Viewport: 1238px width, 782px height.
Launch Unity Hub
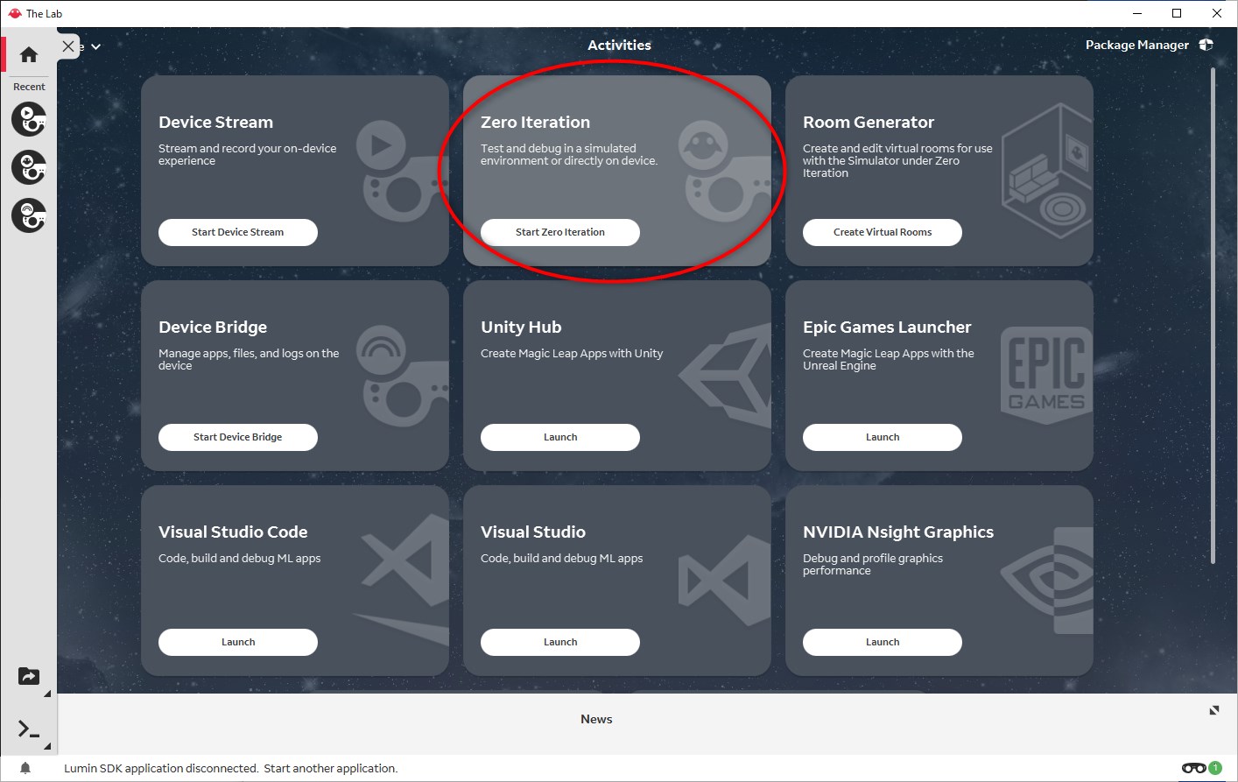(x=560, y=437)
